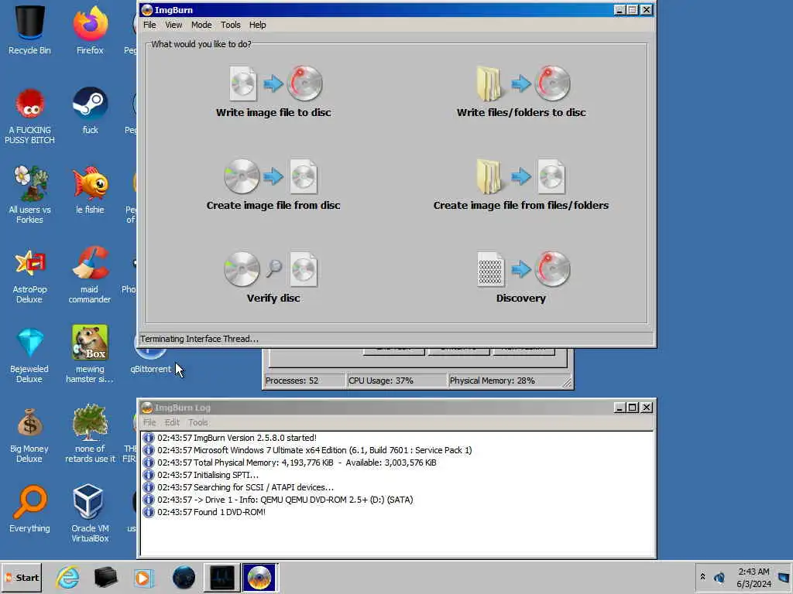Viewport: 793px width, 594px height.
Task: Click ImgBurn Log window title bar
Action: tap(396, 408)
